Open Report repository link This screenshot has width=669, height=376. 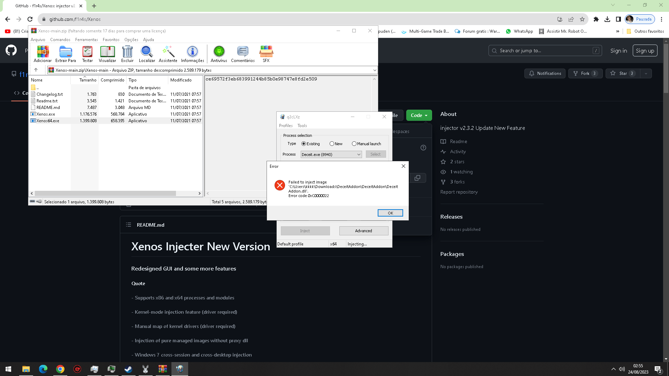click(459, 192)
